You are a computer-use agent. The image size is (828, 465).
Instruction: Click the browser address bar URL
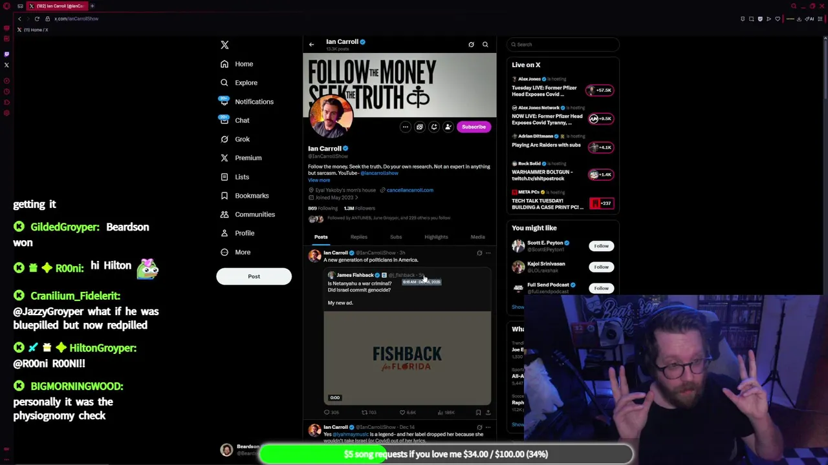point(76,19)
